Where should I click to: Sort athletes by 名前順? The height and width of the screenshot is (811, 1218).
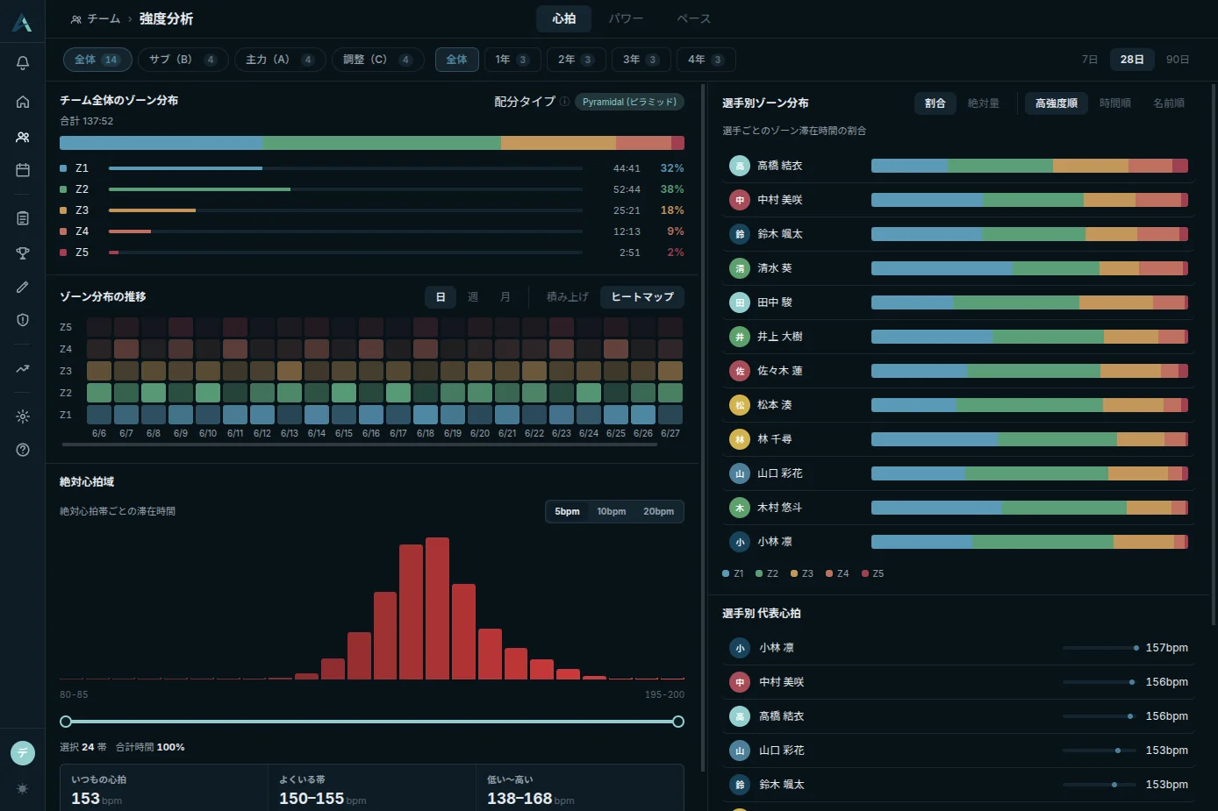pos(1169,103)
